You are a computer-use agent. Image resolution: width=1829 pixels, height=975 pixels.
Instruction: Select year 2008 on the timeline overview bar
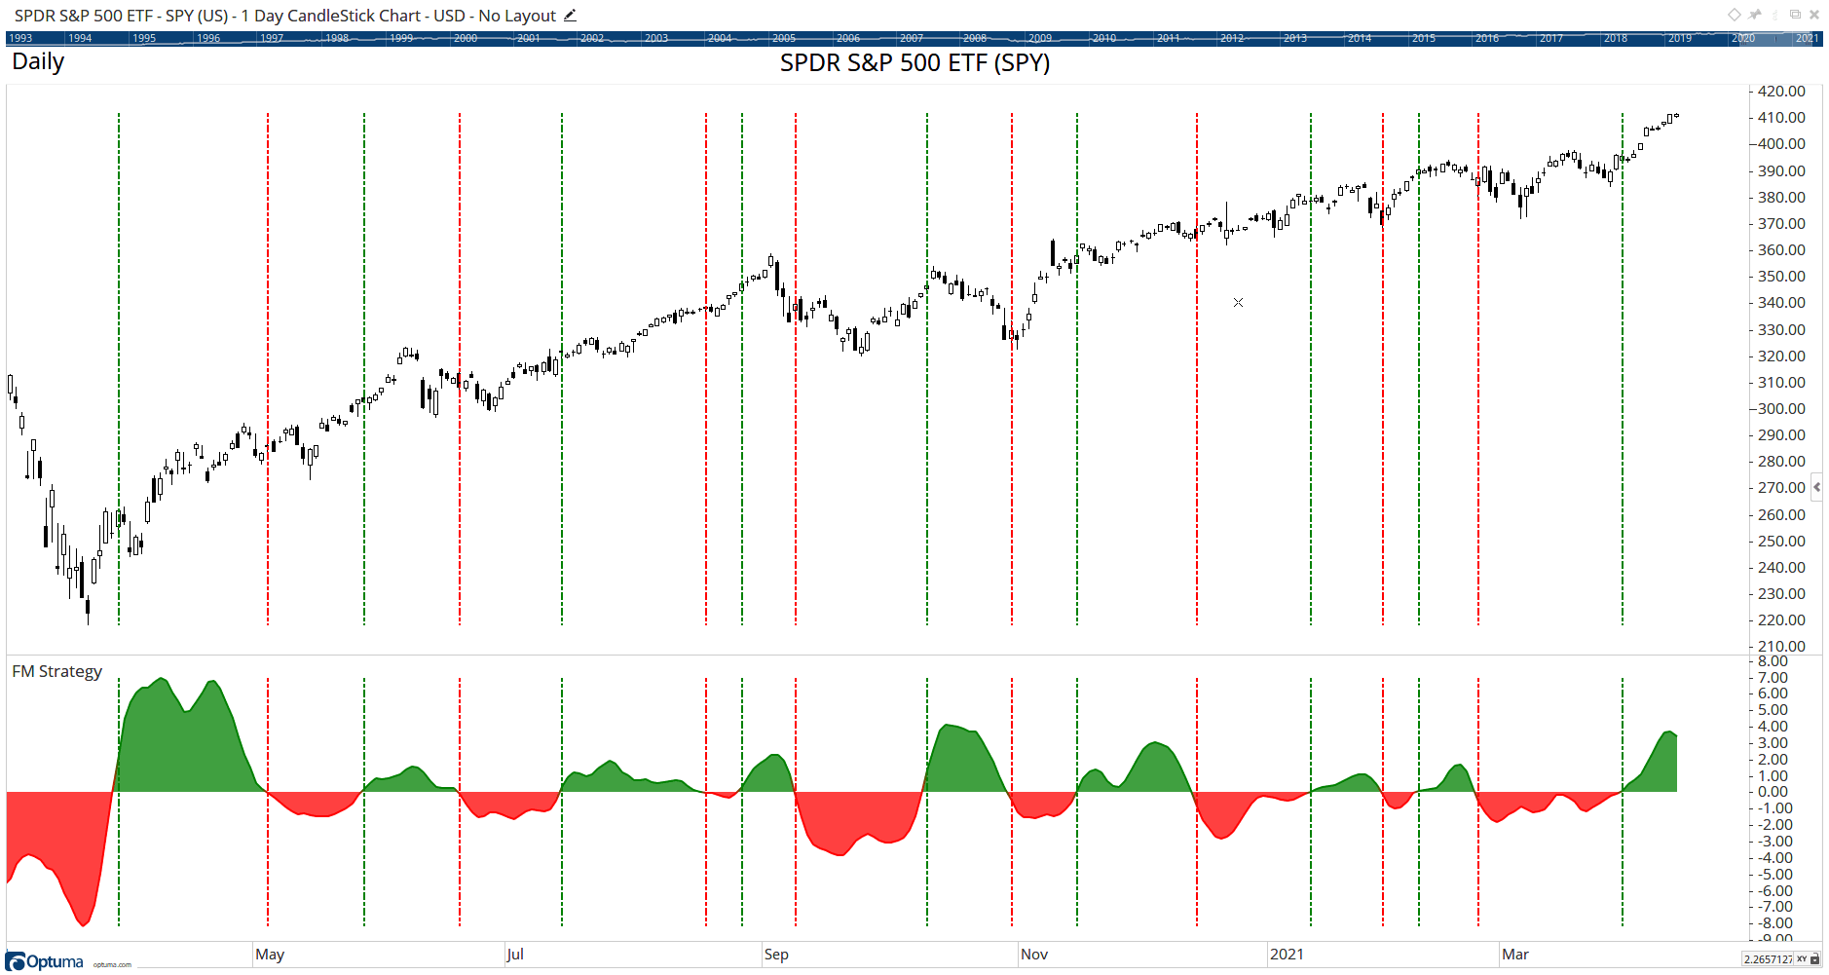pos(975,38)
